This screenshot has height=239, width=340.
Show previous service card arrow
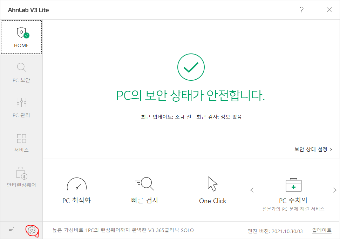[252, 190]
